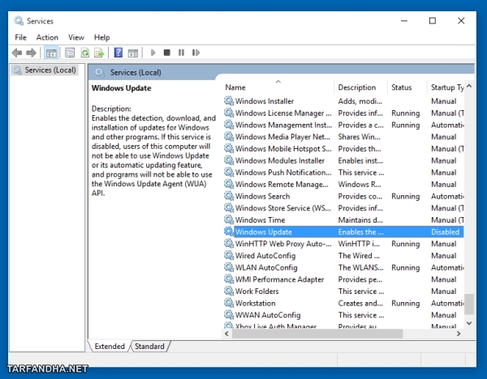Select Windows Mobile Hotspot S... service
The width and height of the screenshot is (487, 379).
(x=283, y=148)
